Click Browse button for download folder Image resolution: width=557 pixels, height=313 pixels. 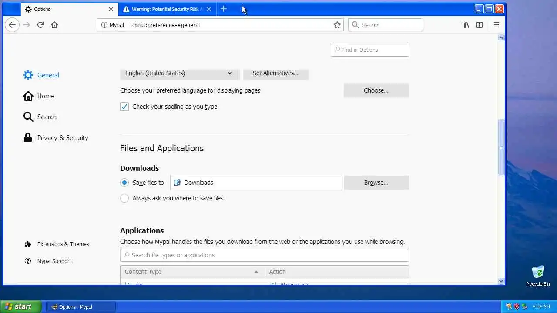click(376, 183)
